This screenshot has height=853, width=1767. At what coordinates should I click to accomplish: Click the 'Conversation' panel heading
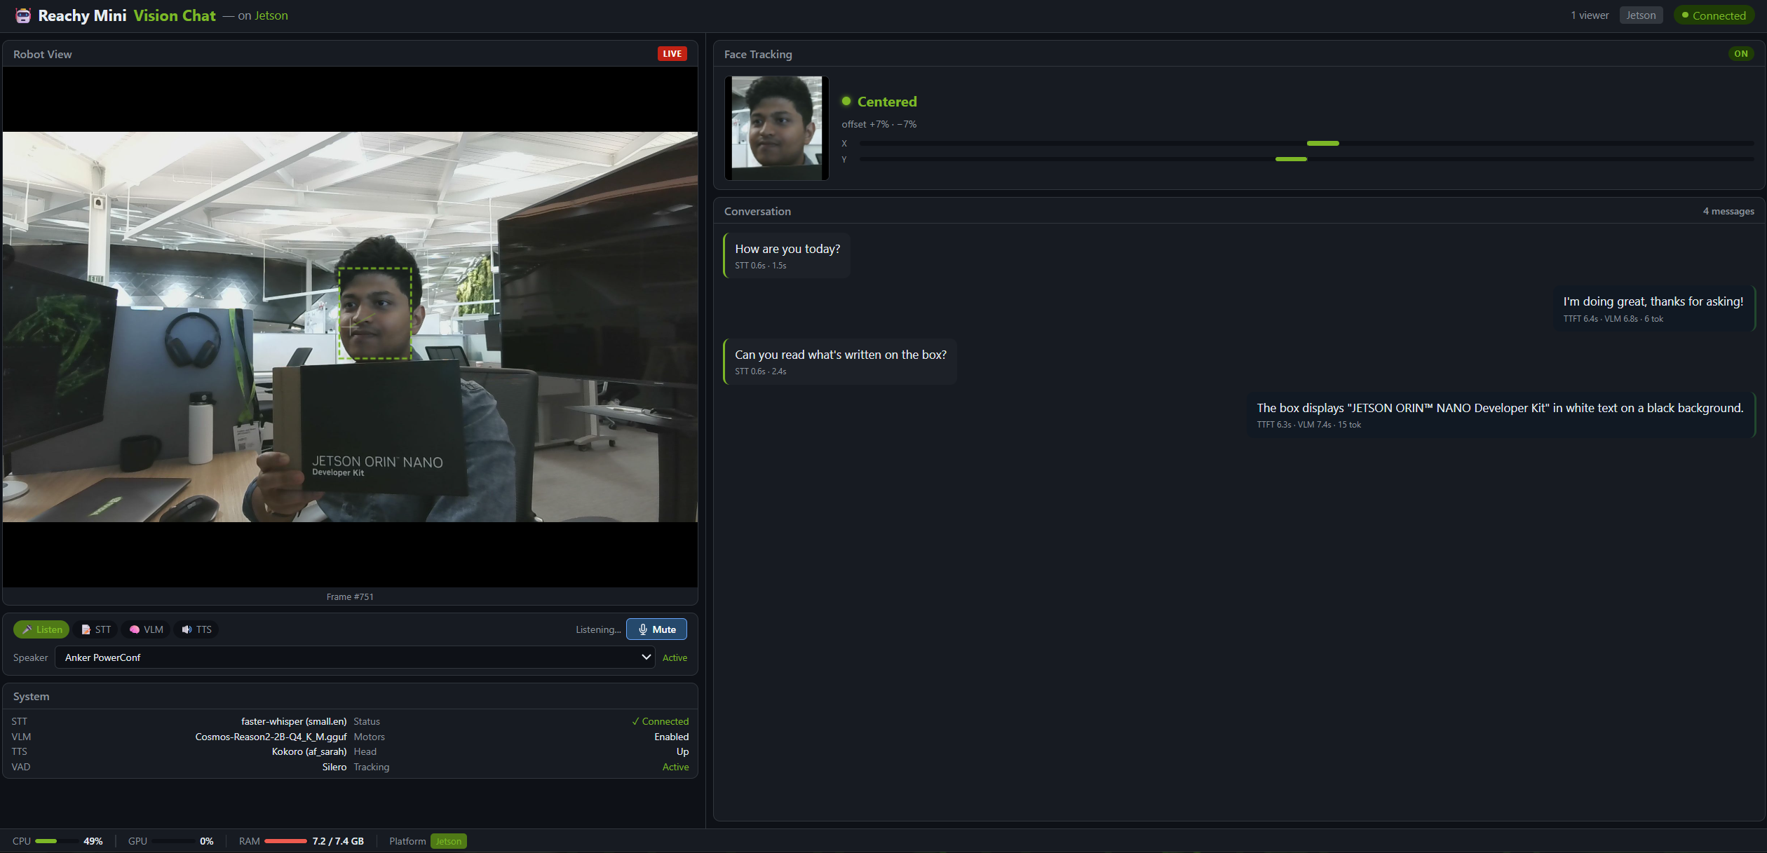(x=757, y=212)
